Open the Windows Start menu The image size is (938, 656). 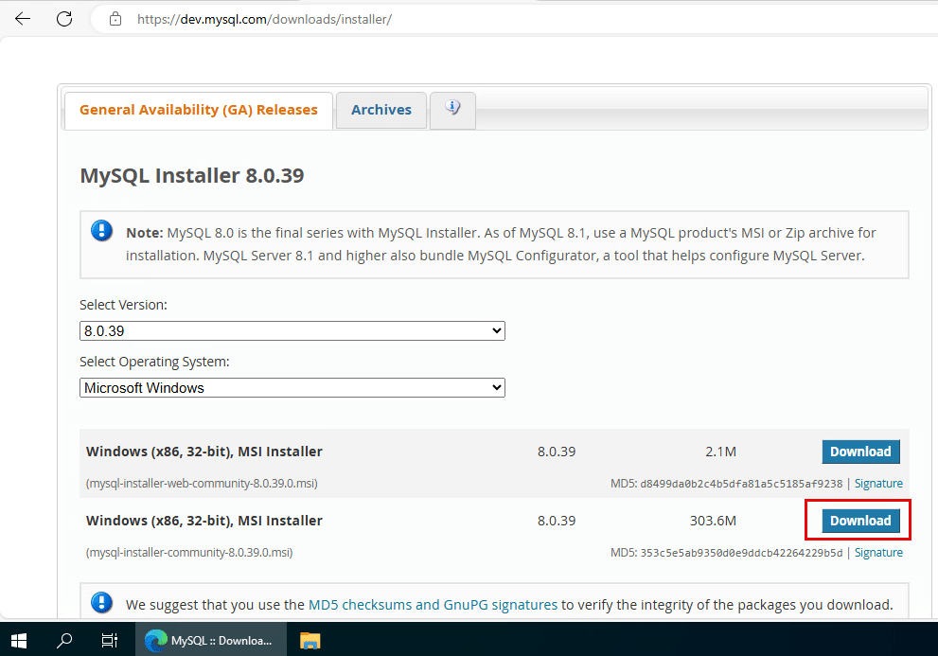coord(19,641)
